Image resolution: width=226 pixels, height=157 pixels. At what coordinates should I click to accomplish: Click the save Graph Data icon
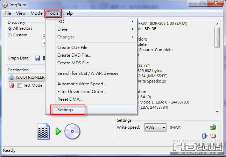click(x=37, y=58)
